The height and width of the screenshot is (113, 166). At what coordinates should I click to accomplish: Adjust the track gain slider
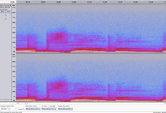tap(6, 15)
